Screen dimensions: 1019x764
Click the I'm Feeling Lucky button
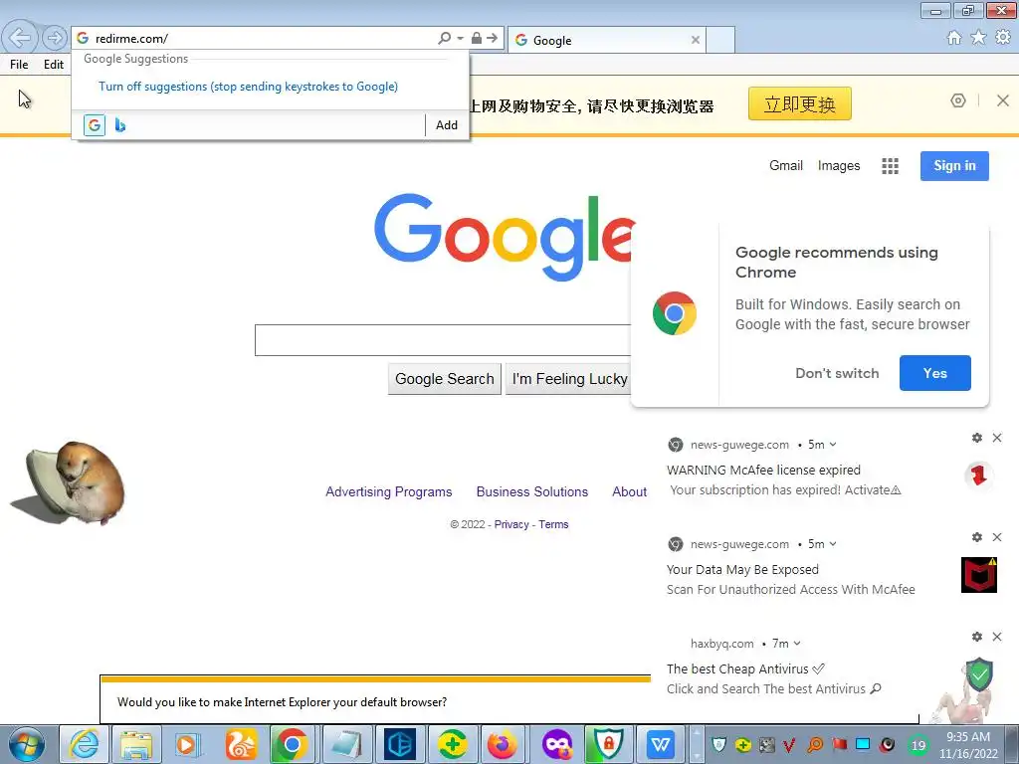(x=568, y=379)
